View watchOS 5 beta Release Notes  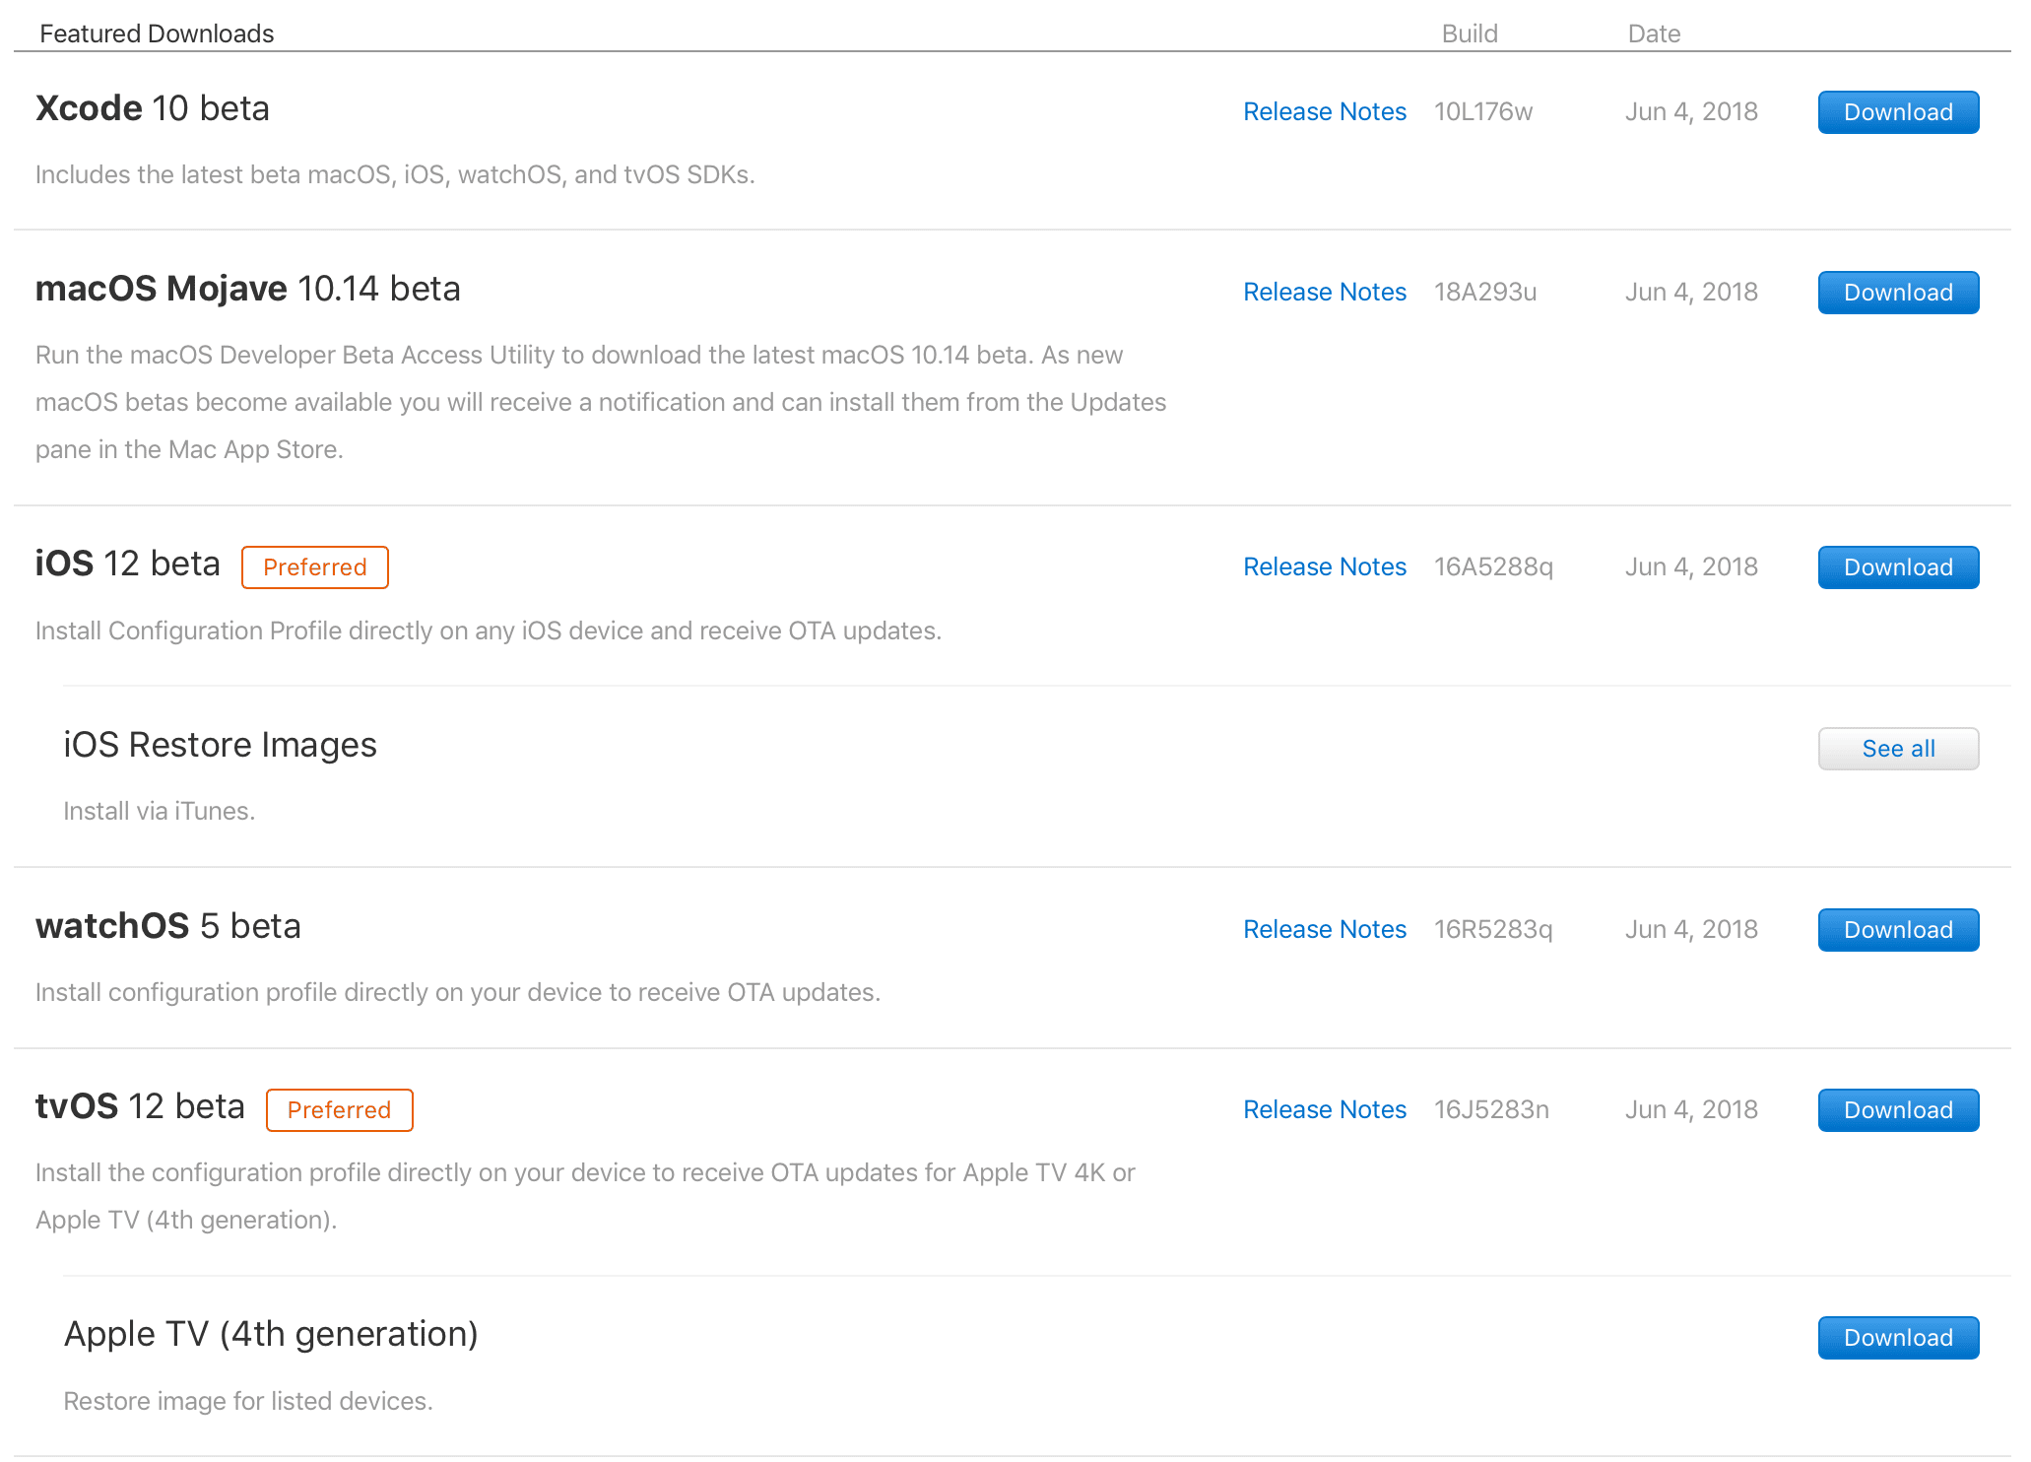coord(1324,930)
